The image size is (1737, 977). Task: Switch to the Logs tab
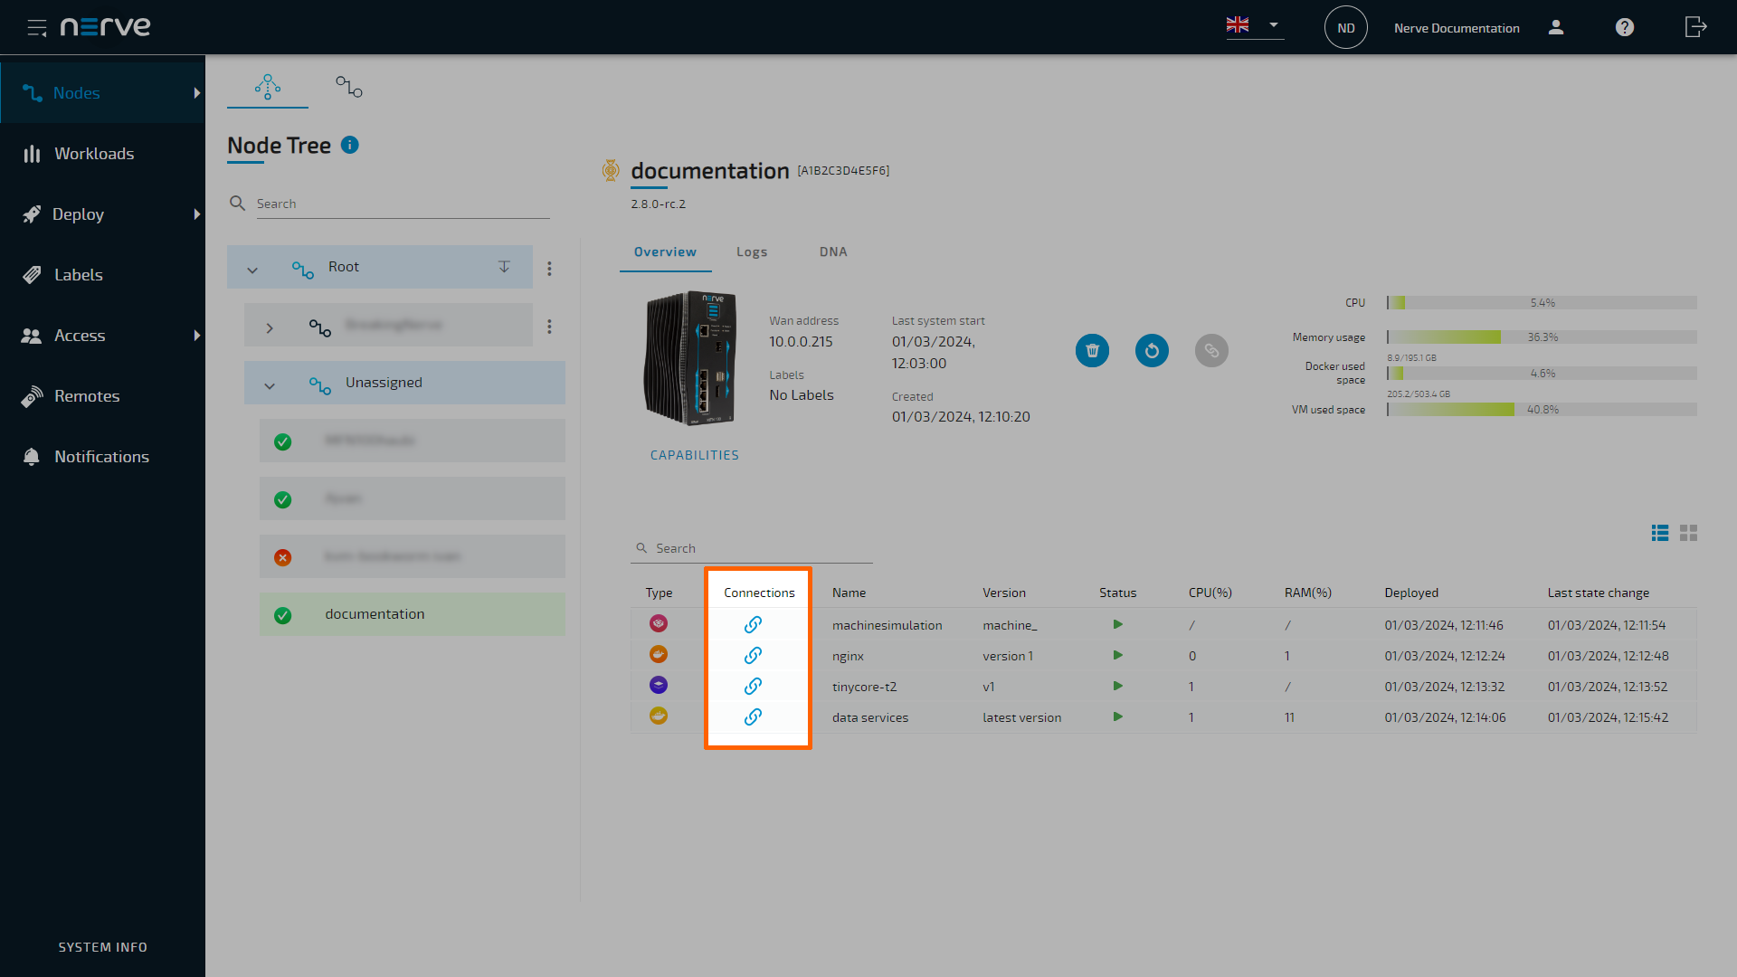(751, 252)
